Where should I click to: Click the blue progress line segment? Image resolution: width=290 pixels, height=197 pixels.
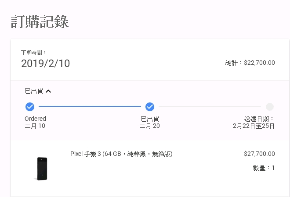[x=90, y=106]
